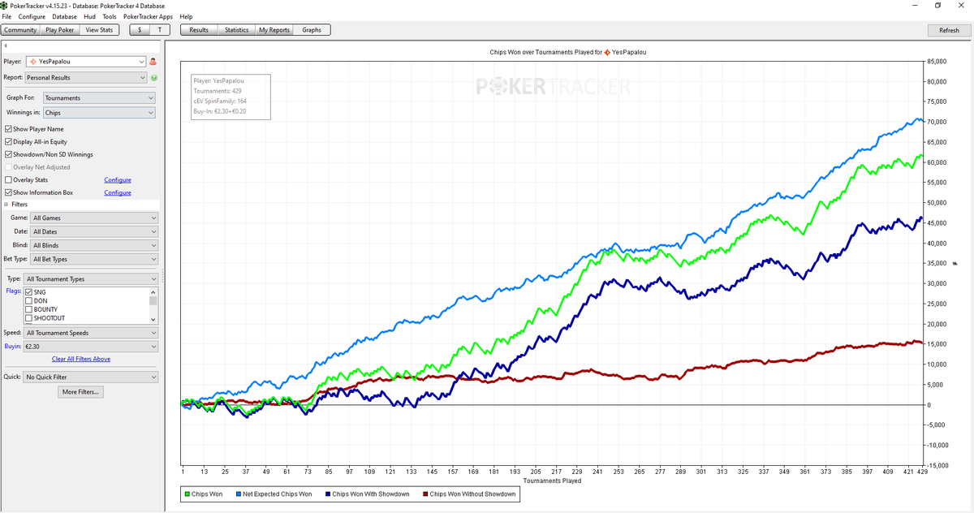
Task: Select the Graphs tab
Action: click(x=312, y=30)
